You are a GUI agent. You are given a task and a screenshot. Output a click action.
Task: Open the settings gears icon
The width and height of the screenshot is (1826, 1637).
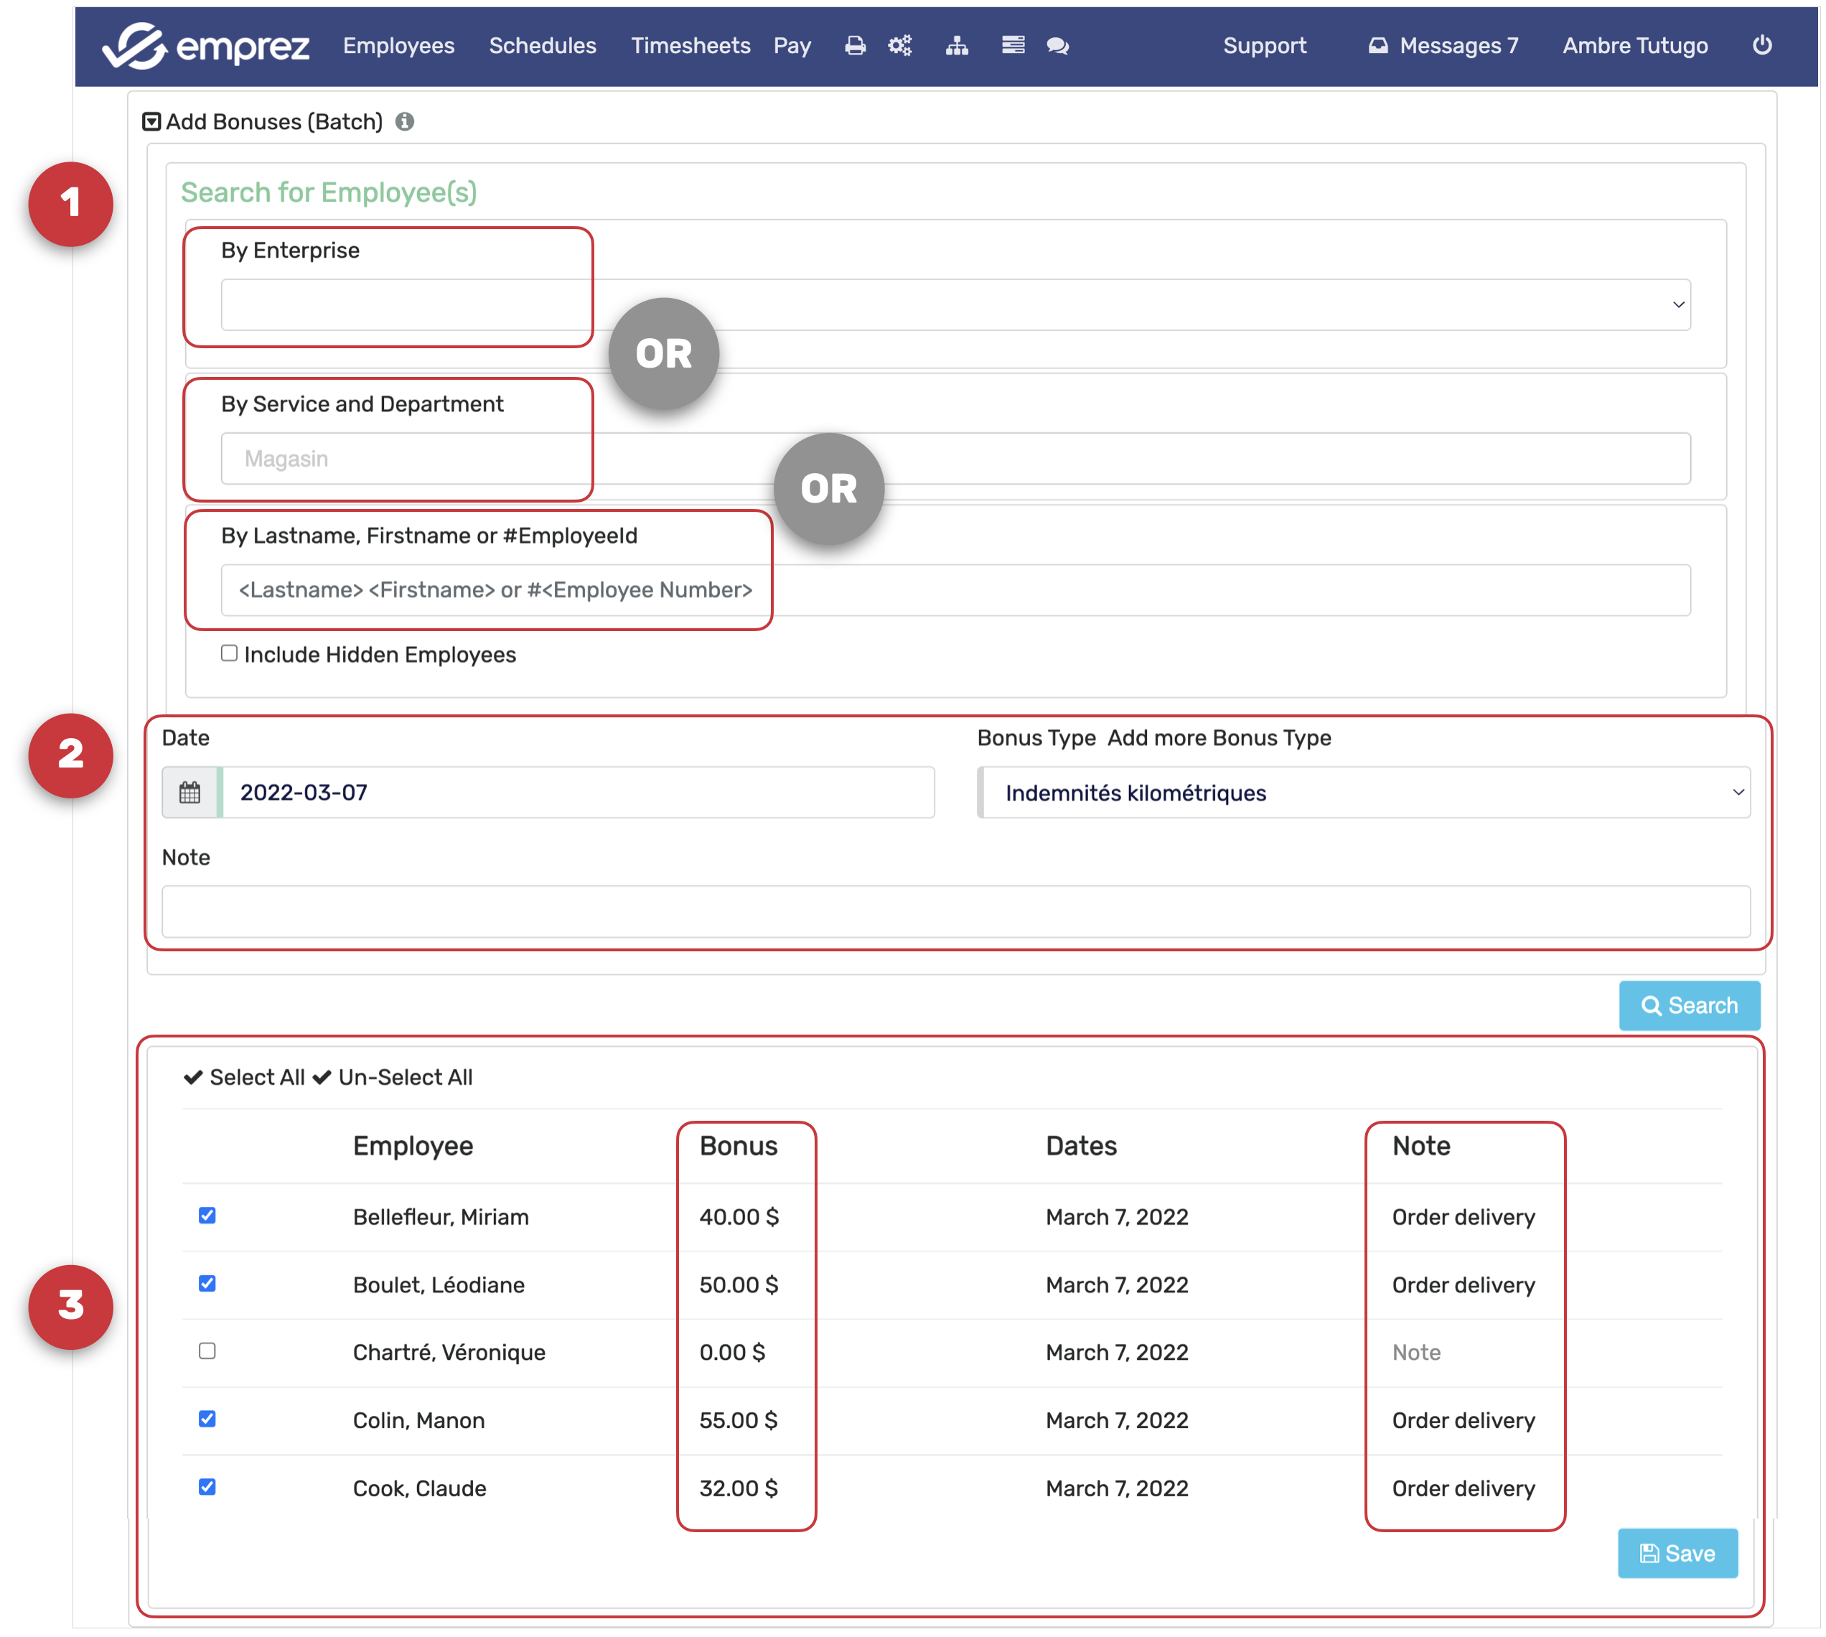pyautogui.click(x=900, y=46)
